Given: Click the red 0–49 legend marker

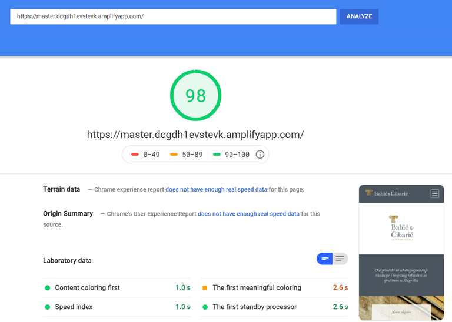Looking at the screenshot, I should [135, 155].
